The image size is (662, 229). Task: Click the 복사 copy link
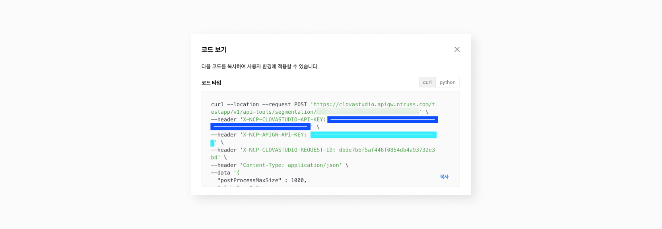[x=444, y=177]
